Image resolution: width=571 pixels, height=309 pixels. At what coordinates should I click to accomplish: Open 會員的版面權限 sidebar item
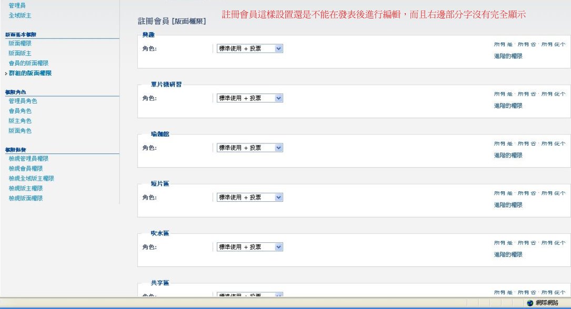point(28,64)
